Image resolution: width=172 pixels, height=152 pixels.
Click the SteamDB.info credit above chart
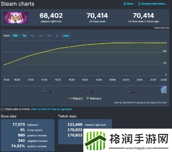162,28
